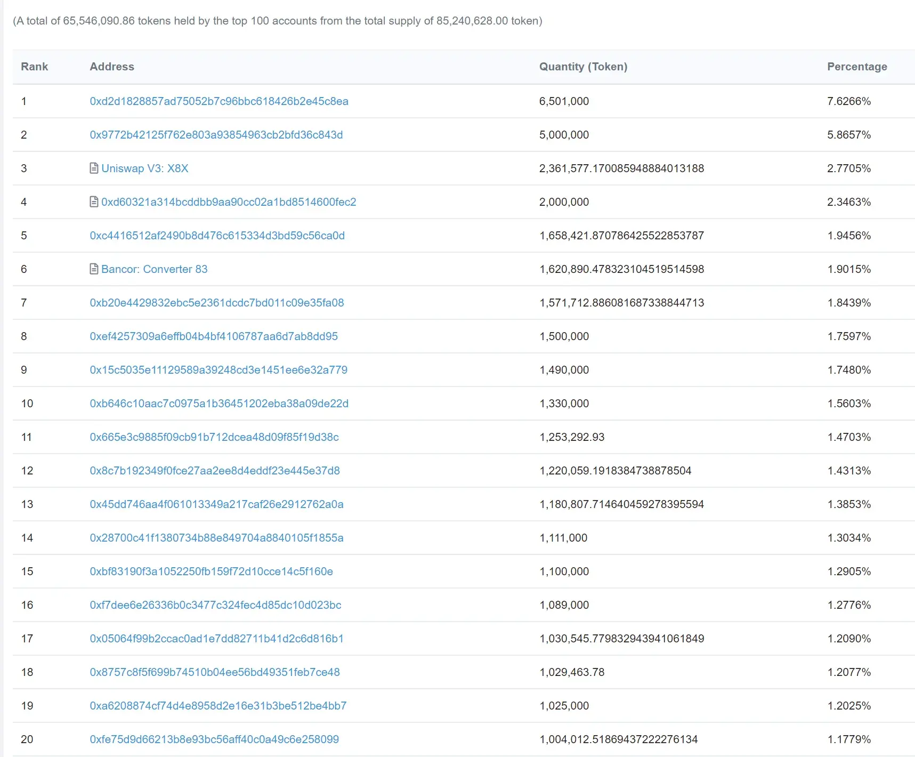Open the Bancor: Converter 83 link
The width and height of the screenshot is (915, 757).
[x=155, y=269]
